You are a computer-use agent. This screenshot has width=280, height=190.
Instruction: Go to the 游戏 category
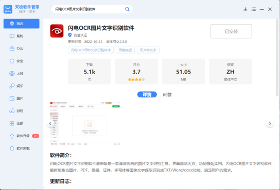pyautogui.click(x=20, y=111)
